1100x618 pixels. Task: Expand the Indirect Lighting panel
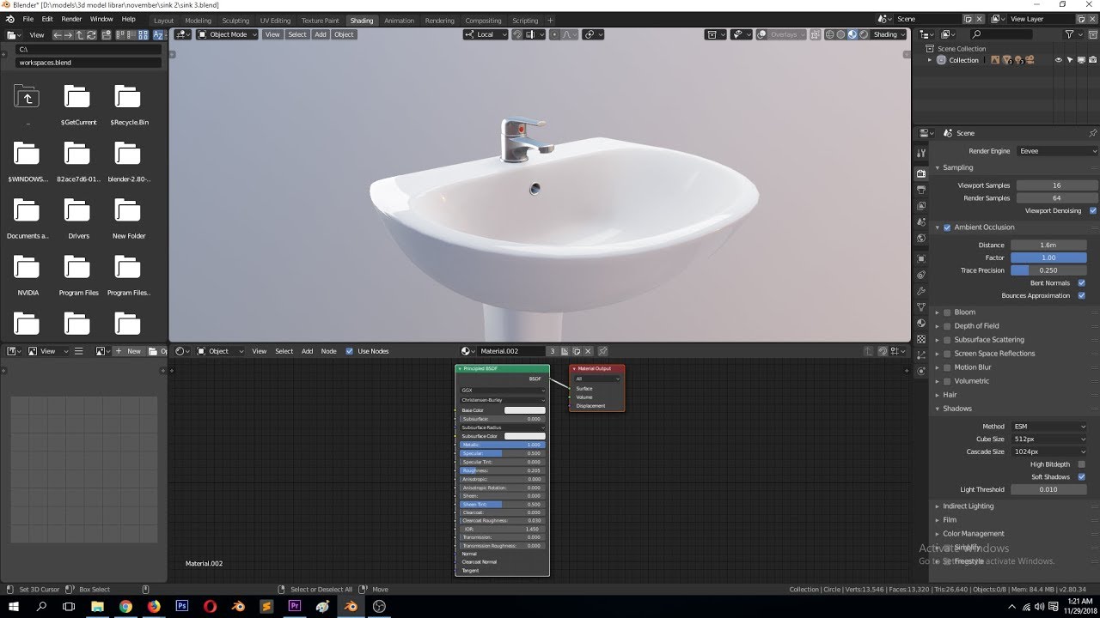pos(968,506)
